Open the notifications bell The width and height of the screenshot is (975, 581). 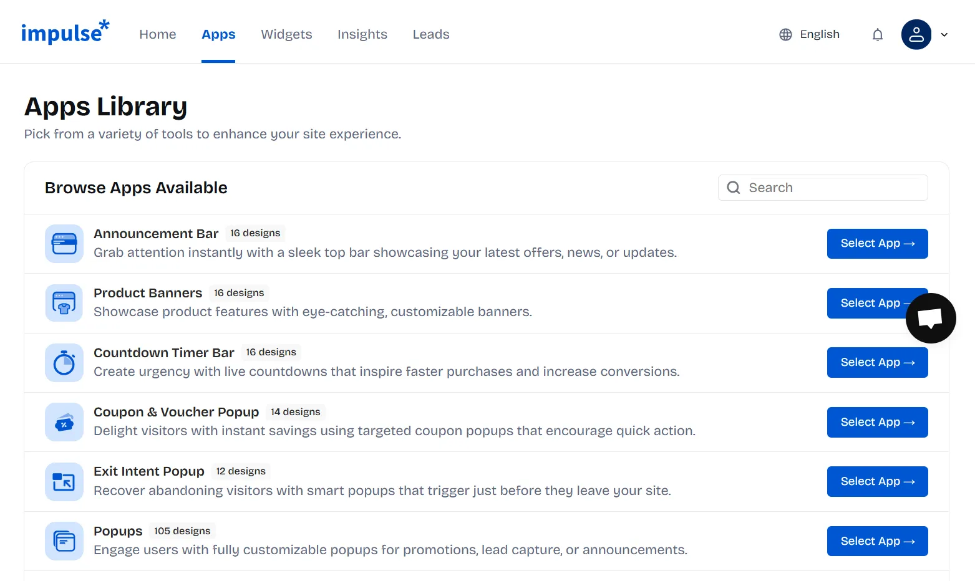[x=878, y=35]
